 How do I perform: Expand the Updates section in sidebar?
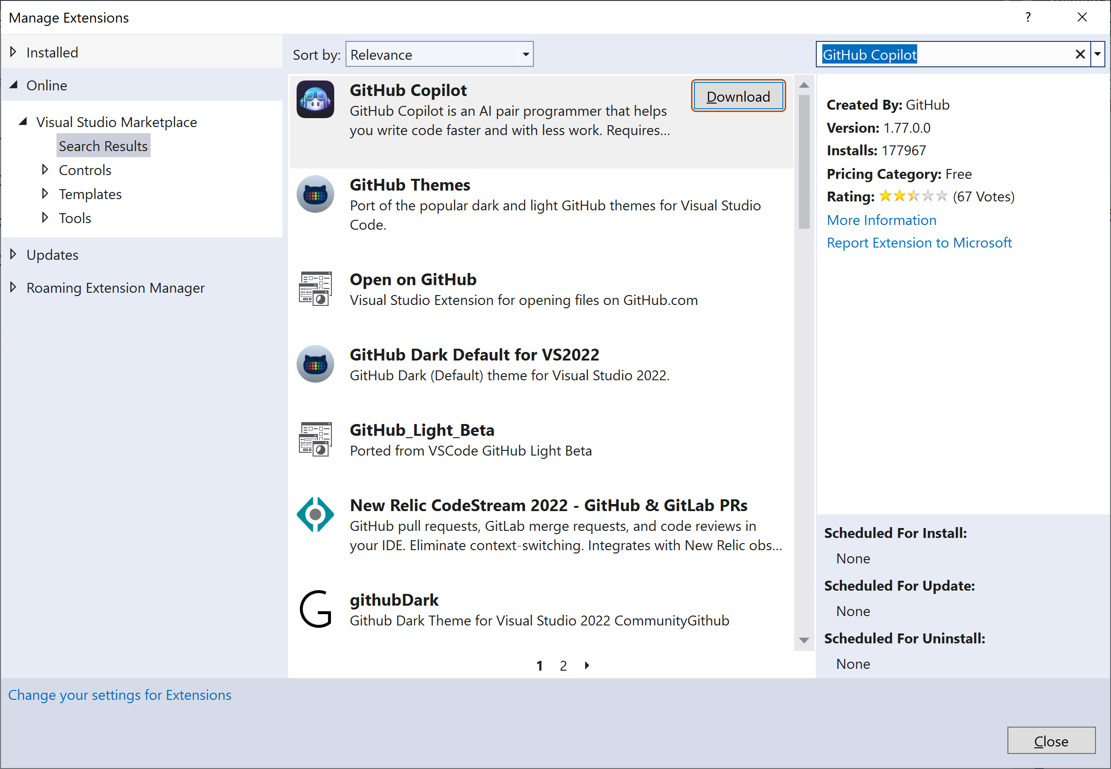(x=15, y=254)
